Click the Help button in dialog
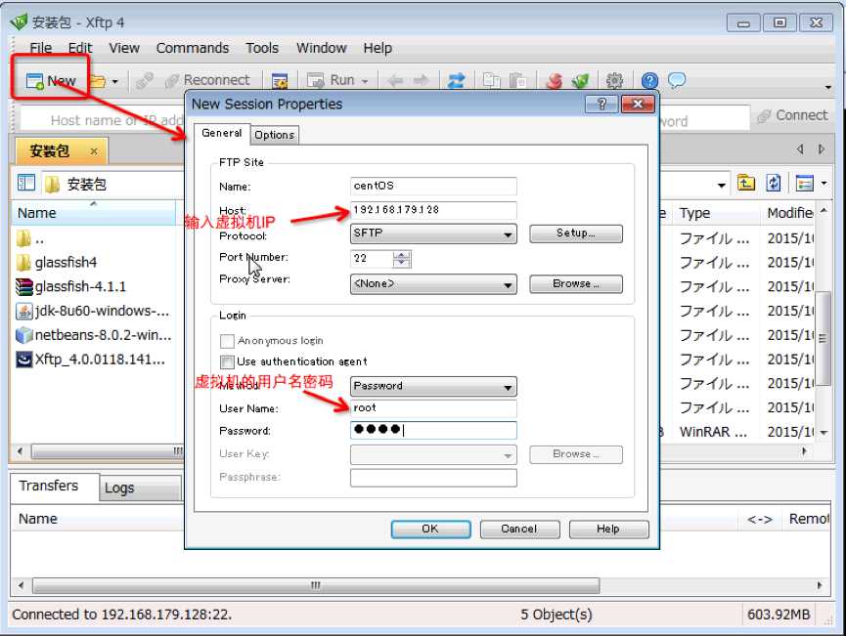Viewport: 846px width, 636px height. (608, 530)
